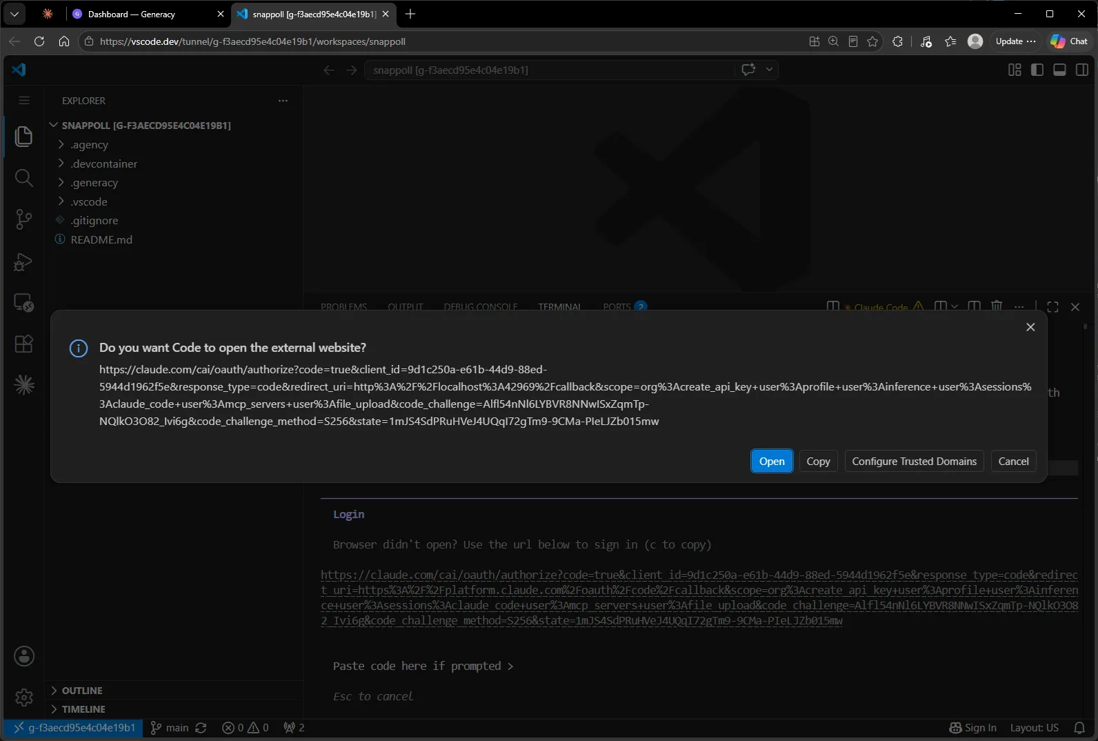Switch to the TERMINAL tab

[x=559, y=307]
